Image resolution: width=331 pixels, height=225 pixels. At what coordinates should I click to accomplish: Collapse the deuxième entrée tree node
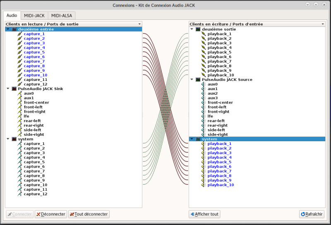[8, 29]
